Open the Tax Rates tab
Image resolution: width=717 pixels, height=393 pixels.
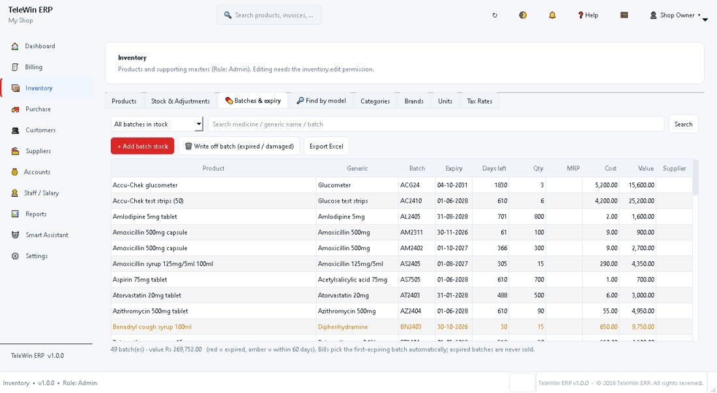coord(479,101)
